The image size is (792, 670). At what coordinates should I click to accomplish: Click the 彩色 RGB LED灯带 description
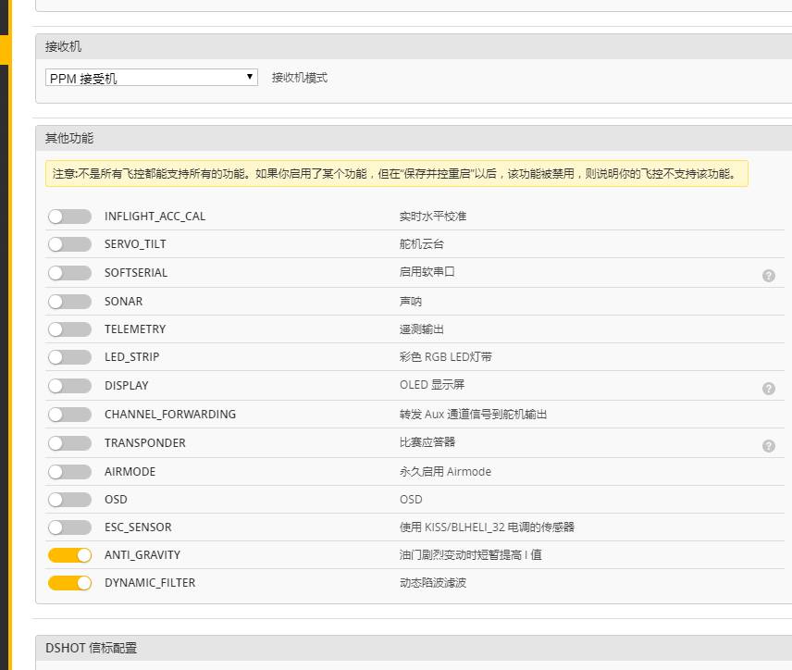click(x=446, y=357)
